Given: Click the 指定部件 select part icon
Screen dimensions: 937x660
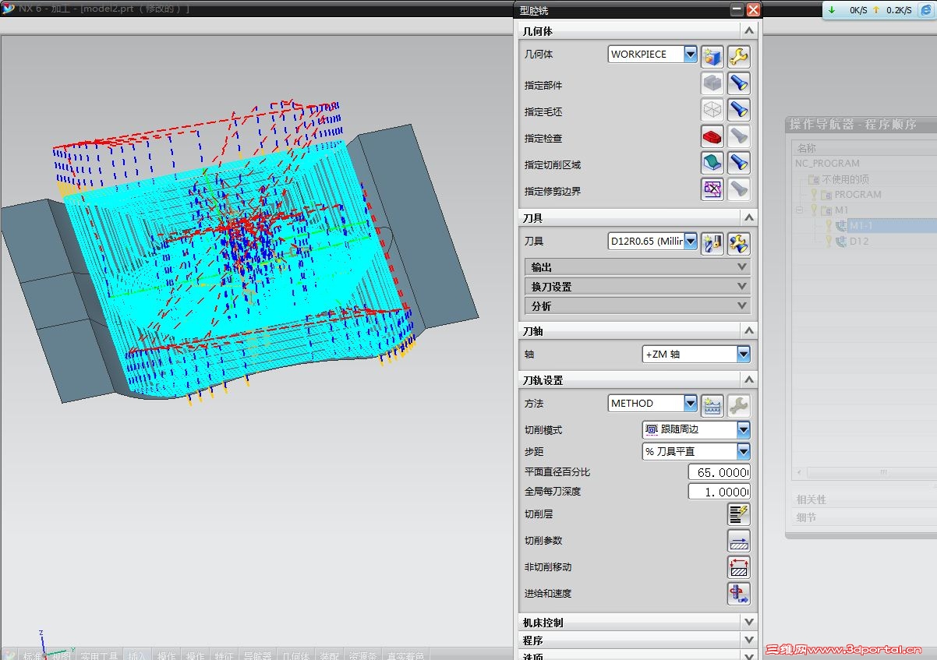Looking at the screenshot, I should point(712,83).
